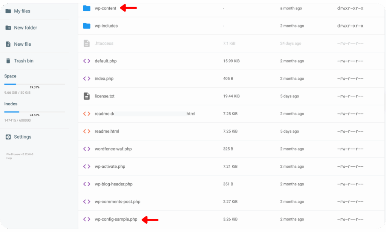Viewport: 386px width, 232px height.
Task: Click the grayed file icon beside .htaccess
Action: (x=86, y=43)
